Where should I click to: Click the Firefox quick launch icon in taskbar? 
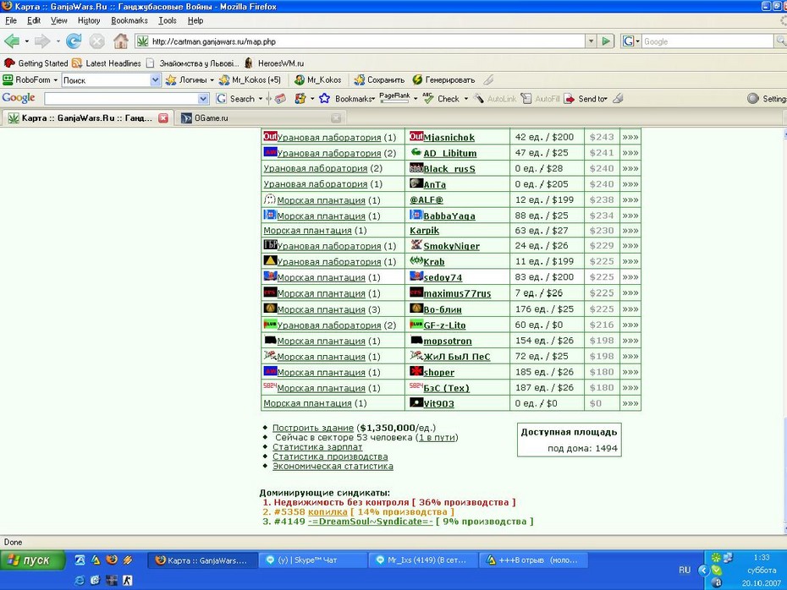pos(112,560)
